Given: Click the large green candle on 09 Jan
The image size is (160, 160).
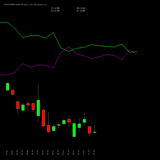Looking at the screenshot, I should tap(74, 130).
